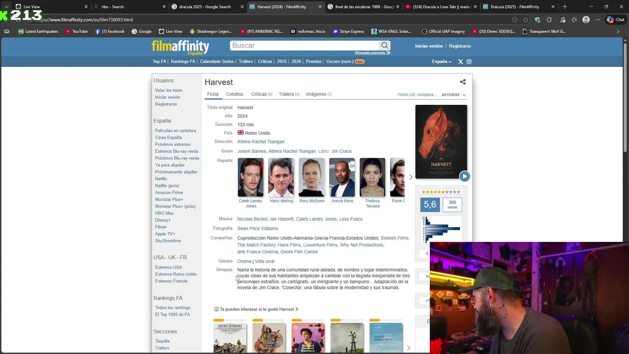Screen dimensions: 629x354
Task: Open the YouTube bookmark
Action: [77, 31]
